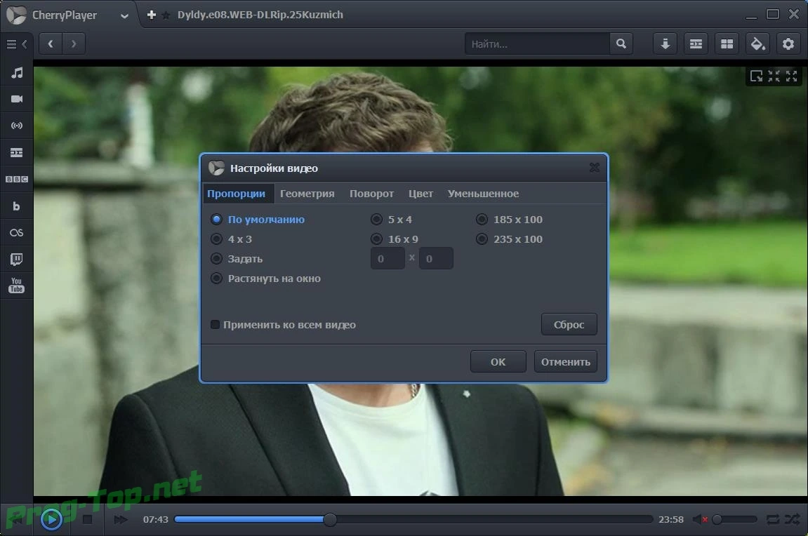Open the BBC channel in sidebar

(17, 179)
